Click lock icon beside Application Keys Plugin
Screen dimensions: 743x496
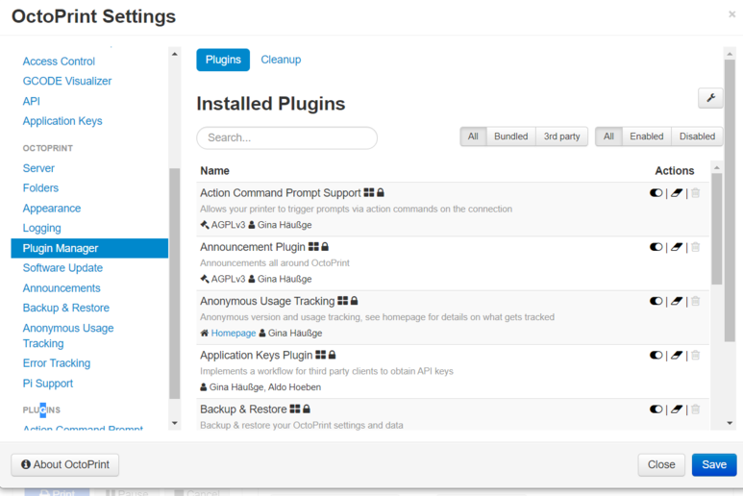[333, 355]
